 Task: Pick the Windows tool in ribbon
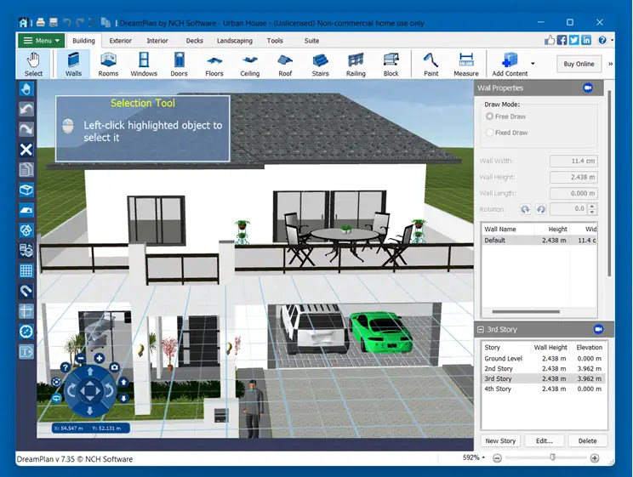[144, 64]
